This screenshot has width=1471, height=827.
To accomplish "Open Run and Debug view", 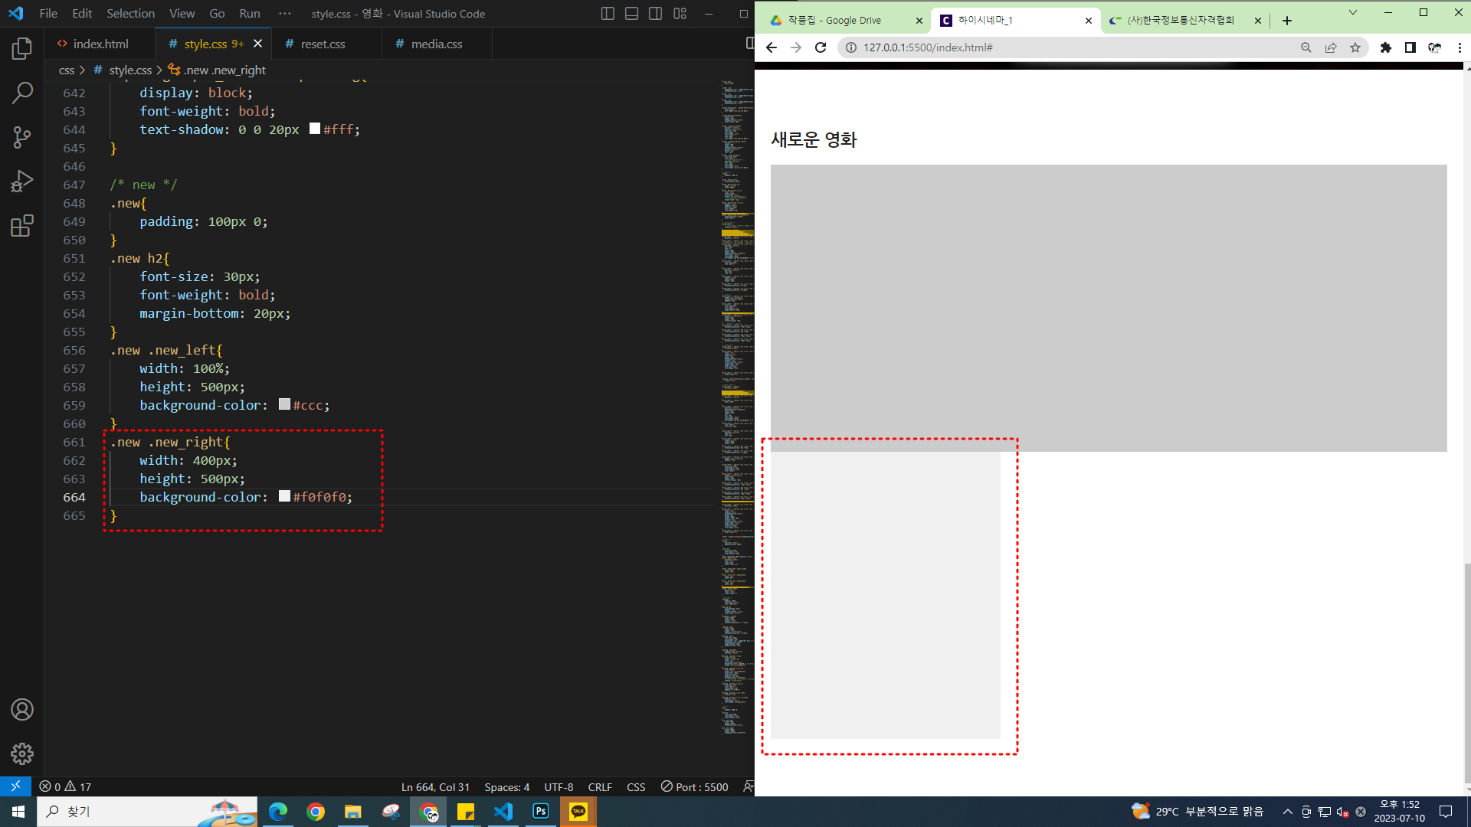I will coord(22,181).
